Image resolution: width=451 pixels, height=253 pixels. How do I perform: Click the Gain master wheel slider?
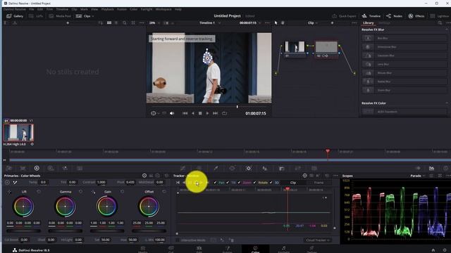click(x=106, y=231)
